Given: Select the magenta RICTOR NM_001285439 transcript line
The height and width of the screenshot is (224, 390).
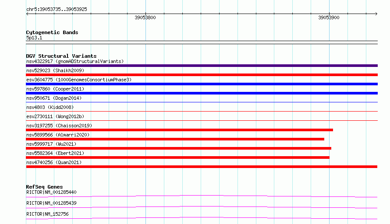Looking at the screenshot, I should [x=202, y=207].
